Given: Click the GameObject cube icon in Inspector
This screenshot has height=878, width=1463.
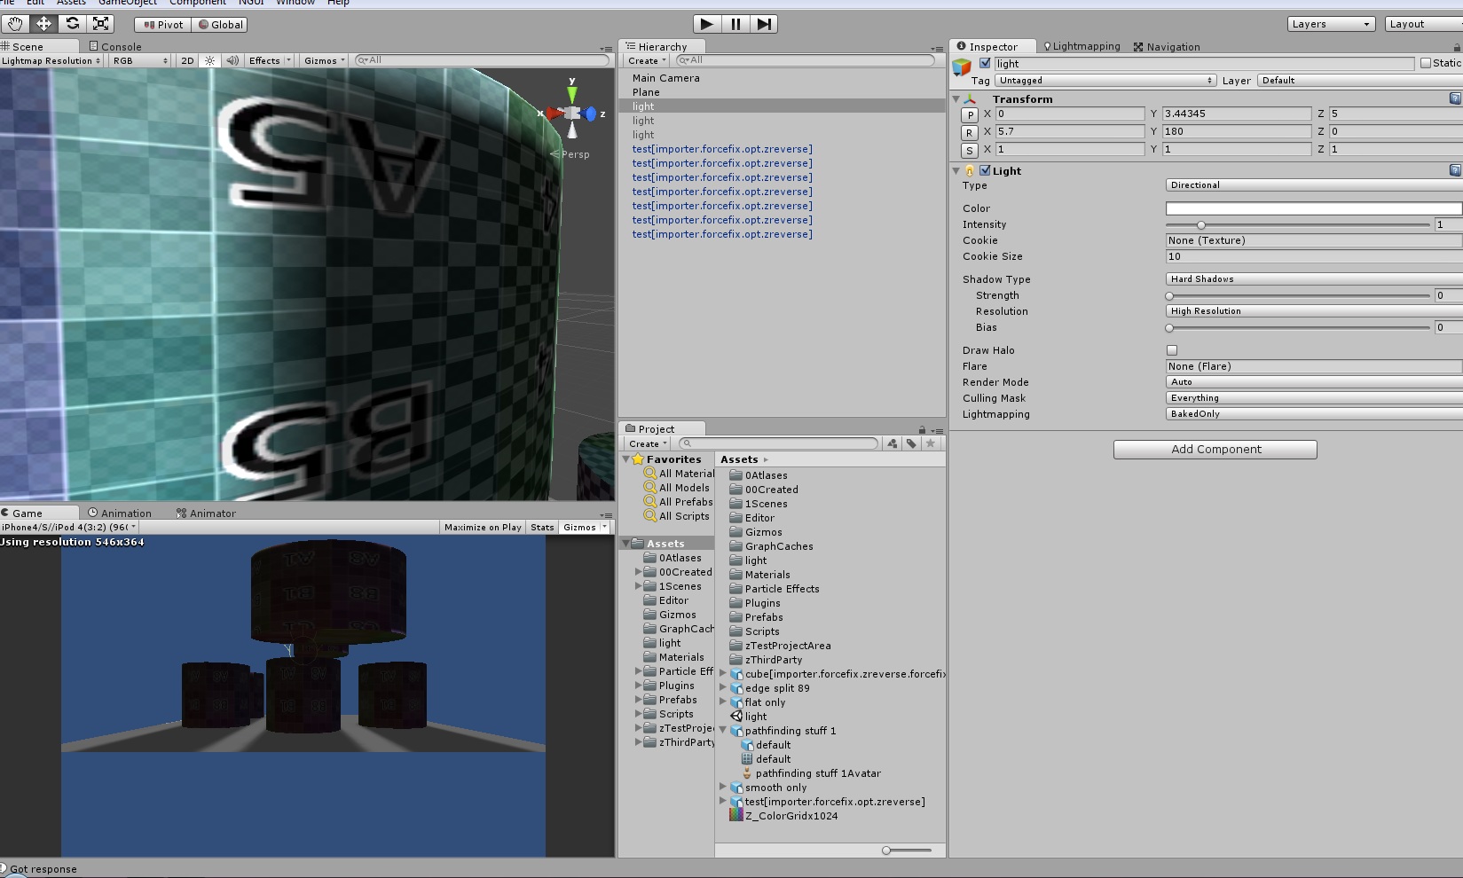Looking at the screenshot, I should tap(963, 67).
